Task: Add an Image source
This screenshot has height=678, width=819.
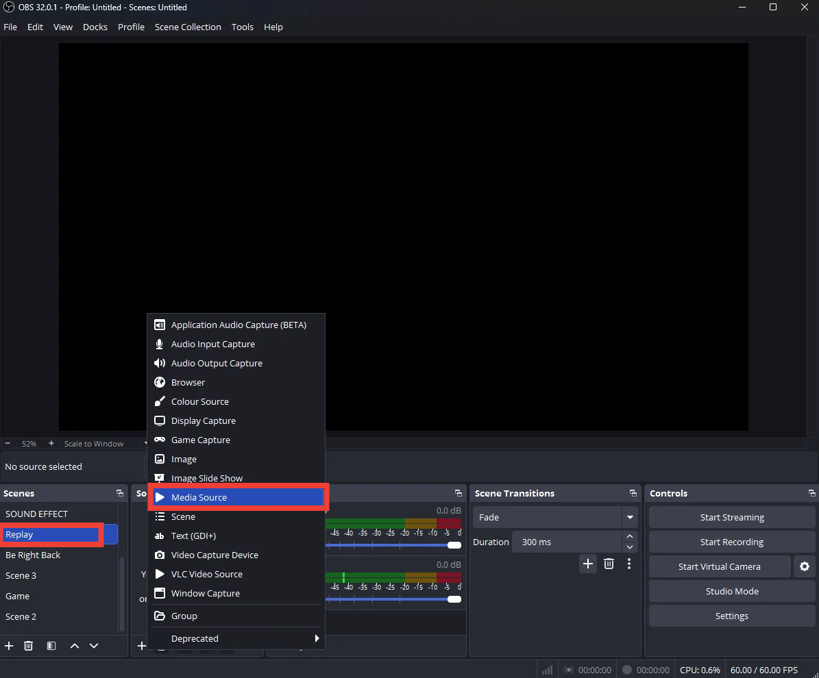Action: 236,460
